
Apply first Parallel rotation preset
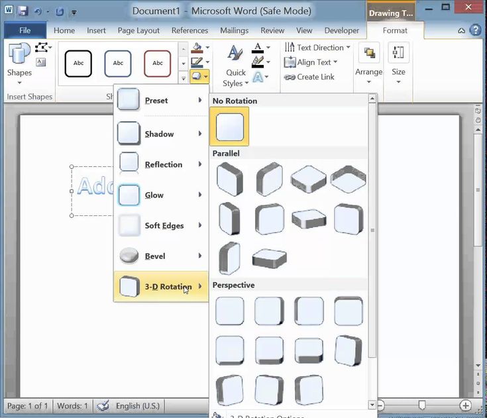(x=229, y=179)
